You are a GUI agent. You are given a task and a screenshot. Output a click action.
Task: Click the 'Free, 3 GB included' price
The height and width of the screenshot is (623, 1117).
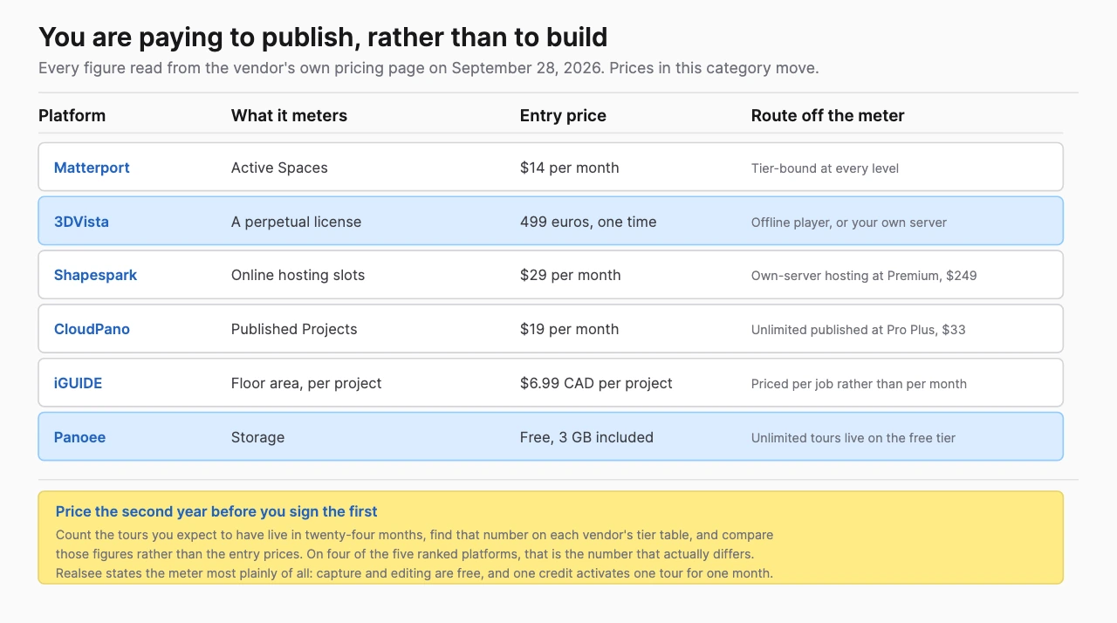[x=586, y=437]
